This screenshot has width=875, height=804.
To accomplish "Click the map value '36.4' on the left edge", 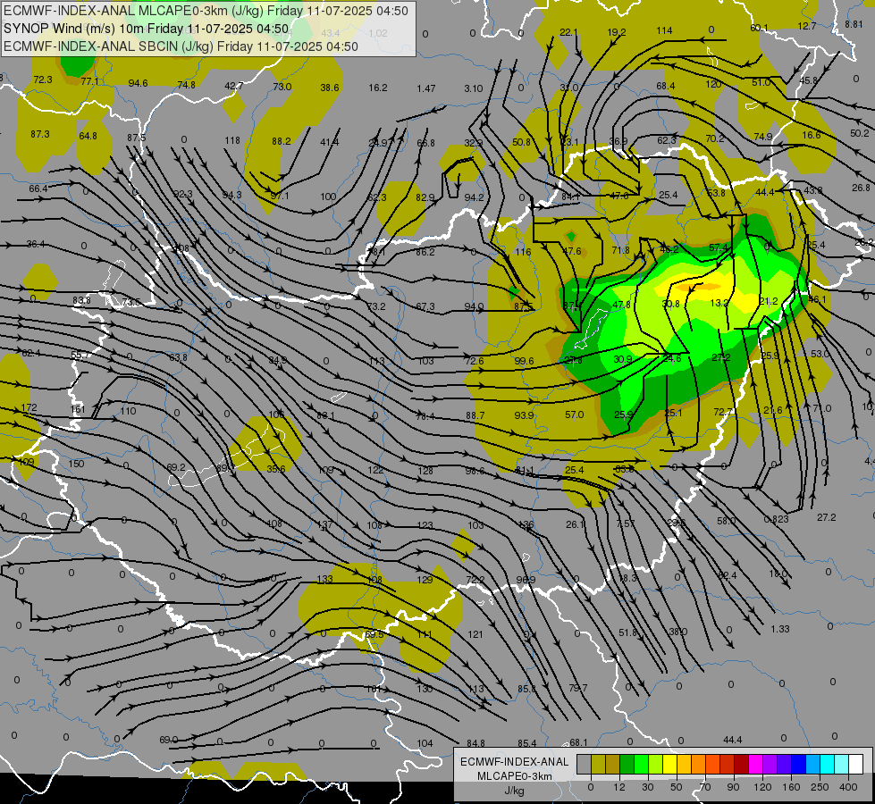I will pos(36,244).
